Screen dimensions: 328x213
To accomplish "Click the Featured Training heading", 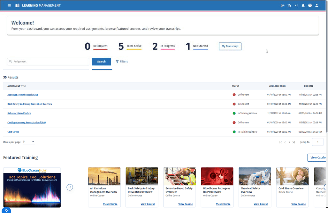I will (x=20, y=158).
